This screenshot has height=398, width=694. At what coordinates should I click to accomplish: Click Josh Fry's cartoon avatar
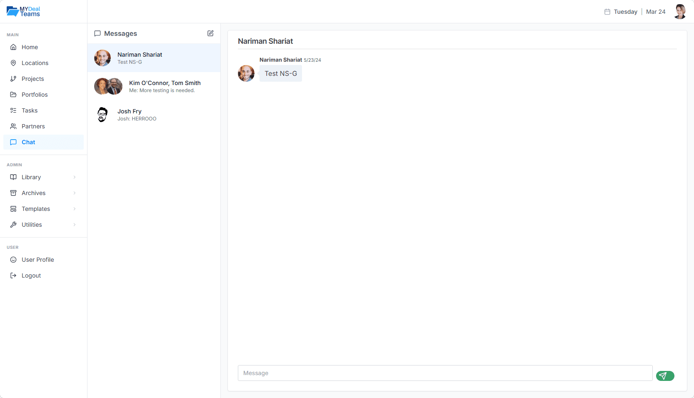pyautogui.click(x=102, y=115)
